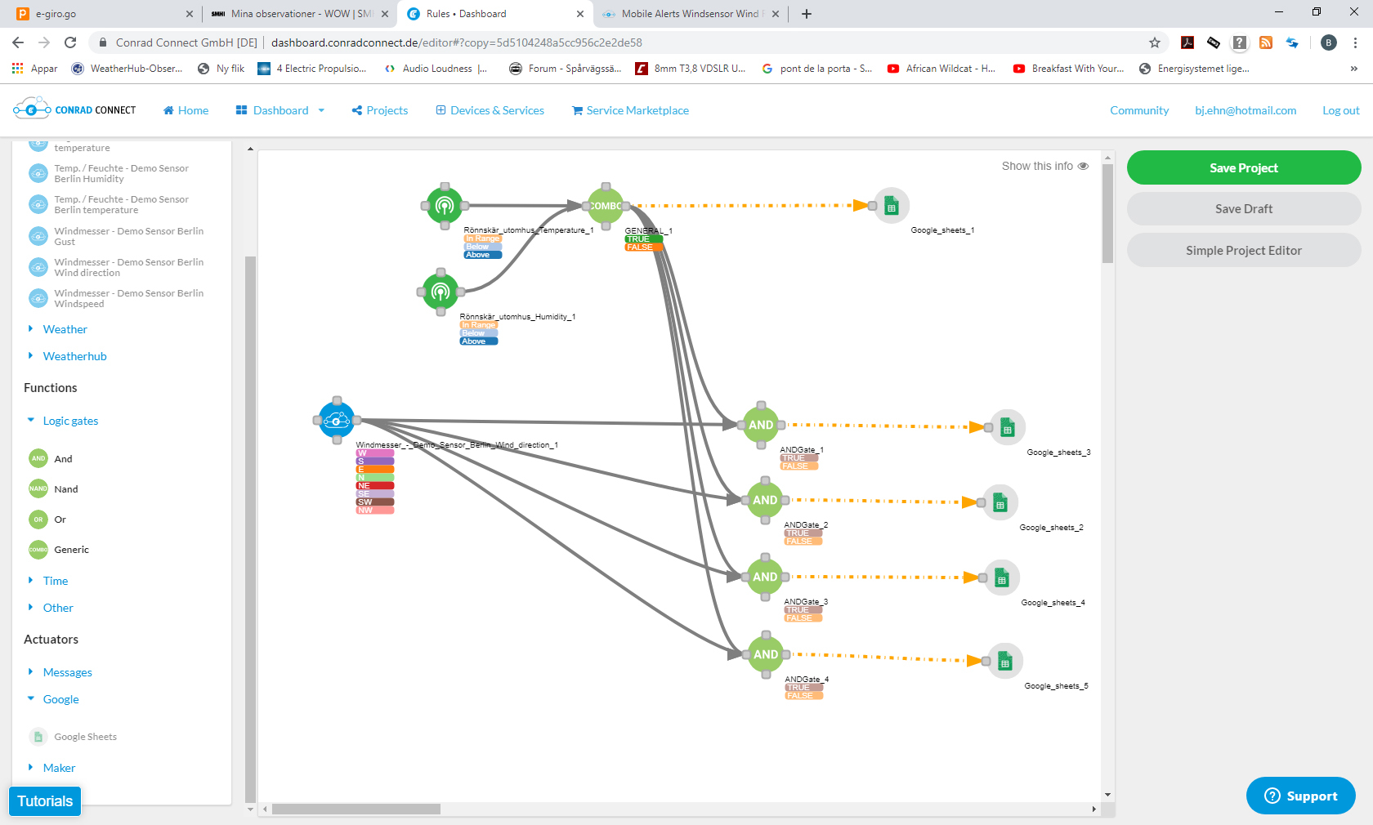Image resolution: width=1373 pixels, height=825 pixels.
Task: Click the canvas vertical scrollbar thumb
Action: [x=1107, y=213]
